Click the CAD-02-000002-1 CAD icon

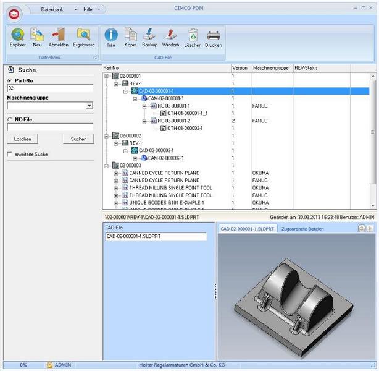point(135,150)
